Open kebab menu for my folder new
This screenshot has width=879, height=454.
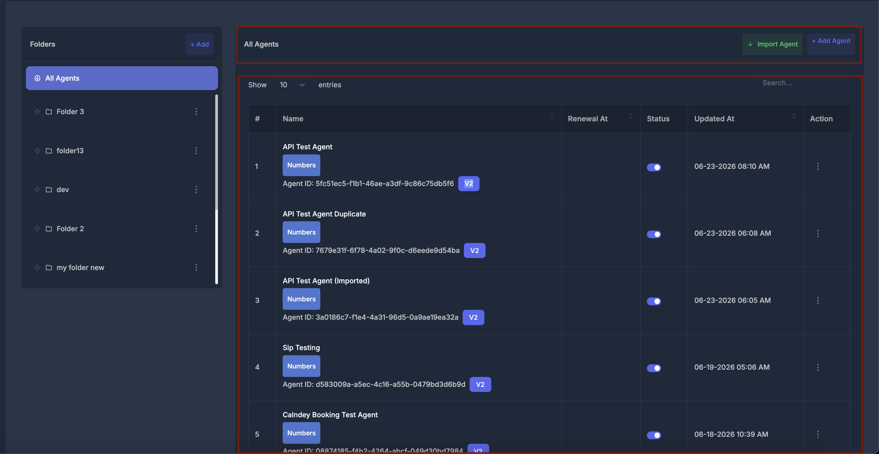pos(196,268)
